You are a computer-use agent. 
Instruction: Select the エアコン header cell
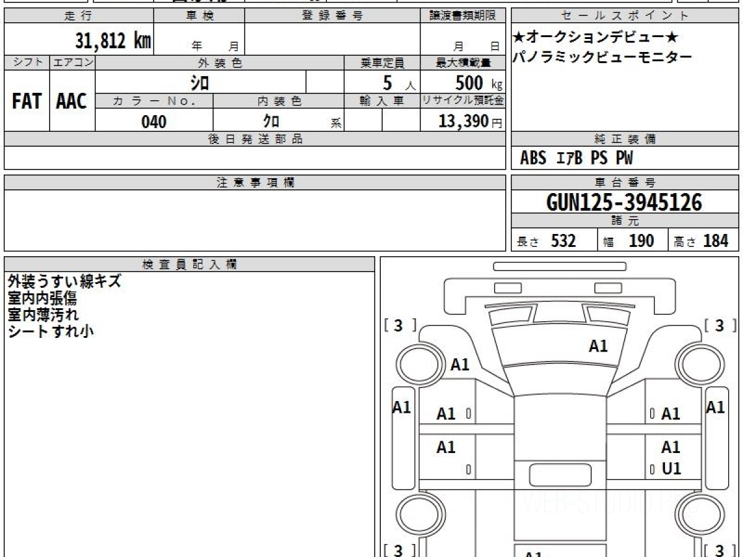click(x=72, y=63)
